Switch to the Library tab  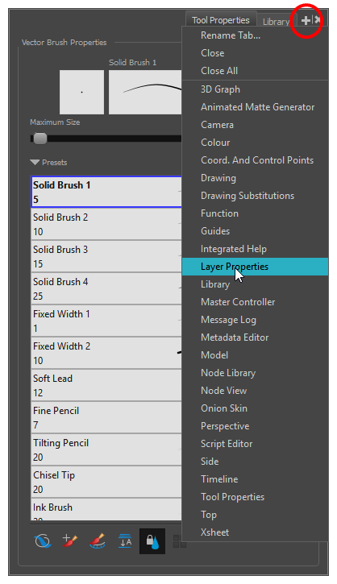[276, 22]
